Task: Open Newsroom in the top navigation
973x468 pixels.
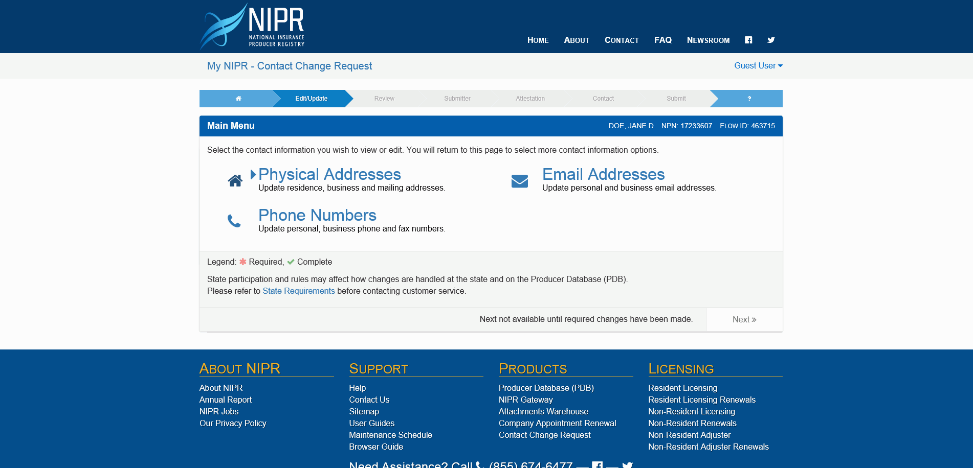Action: [708, 40]
